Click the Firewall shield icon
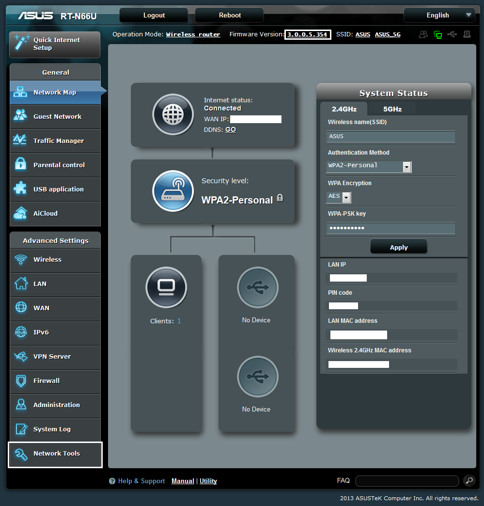Viewport: 484px width, 506px height. 21,381
